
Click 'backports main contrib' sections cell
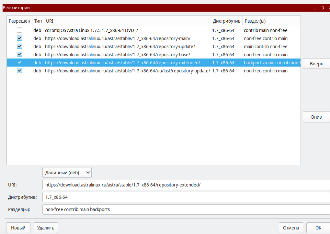(x=272, y=63)
